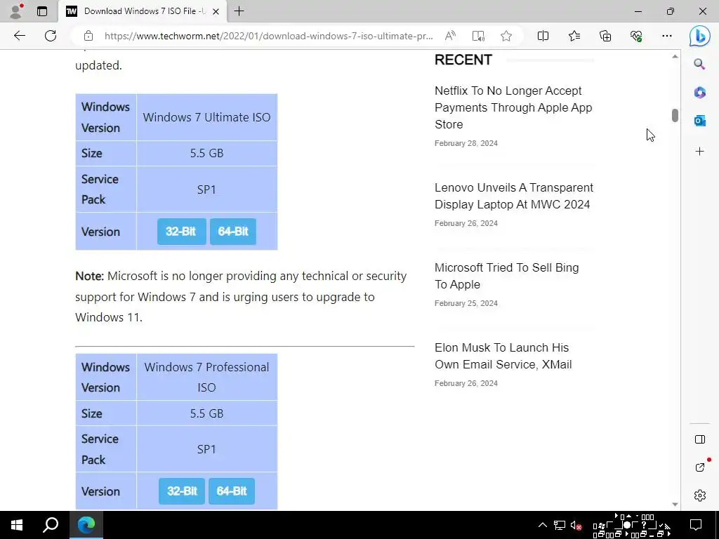Open the Favorites list
The height and width of the screenshot is (539, 719).
pos(574,36)
